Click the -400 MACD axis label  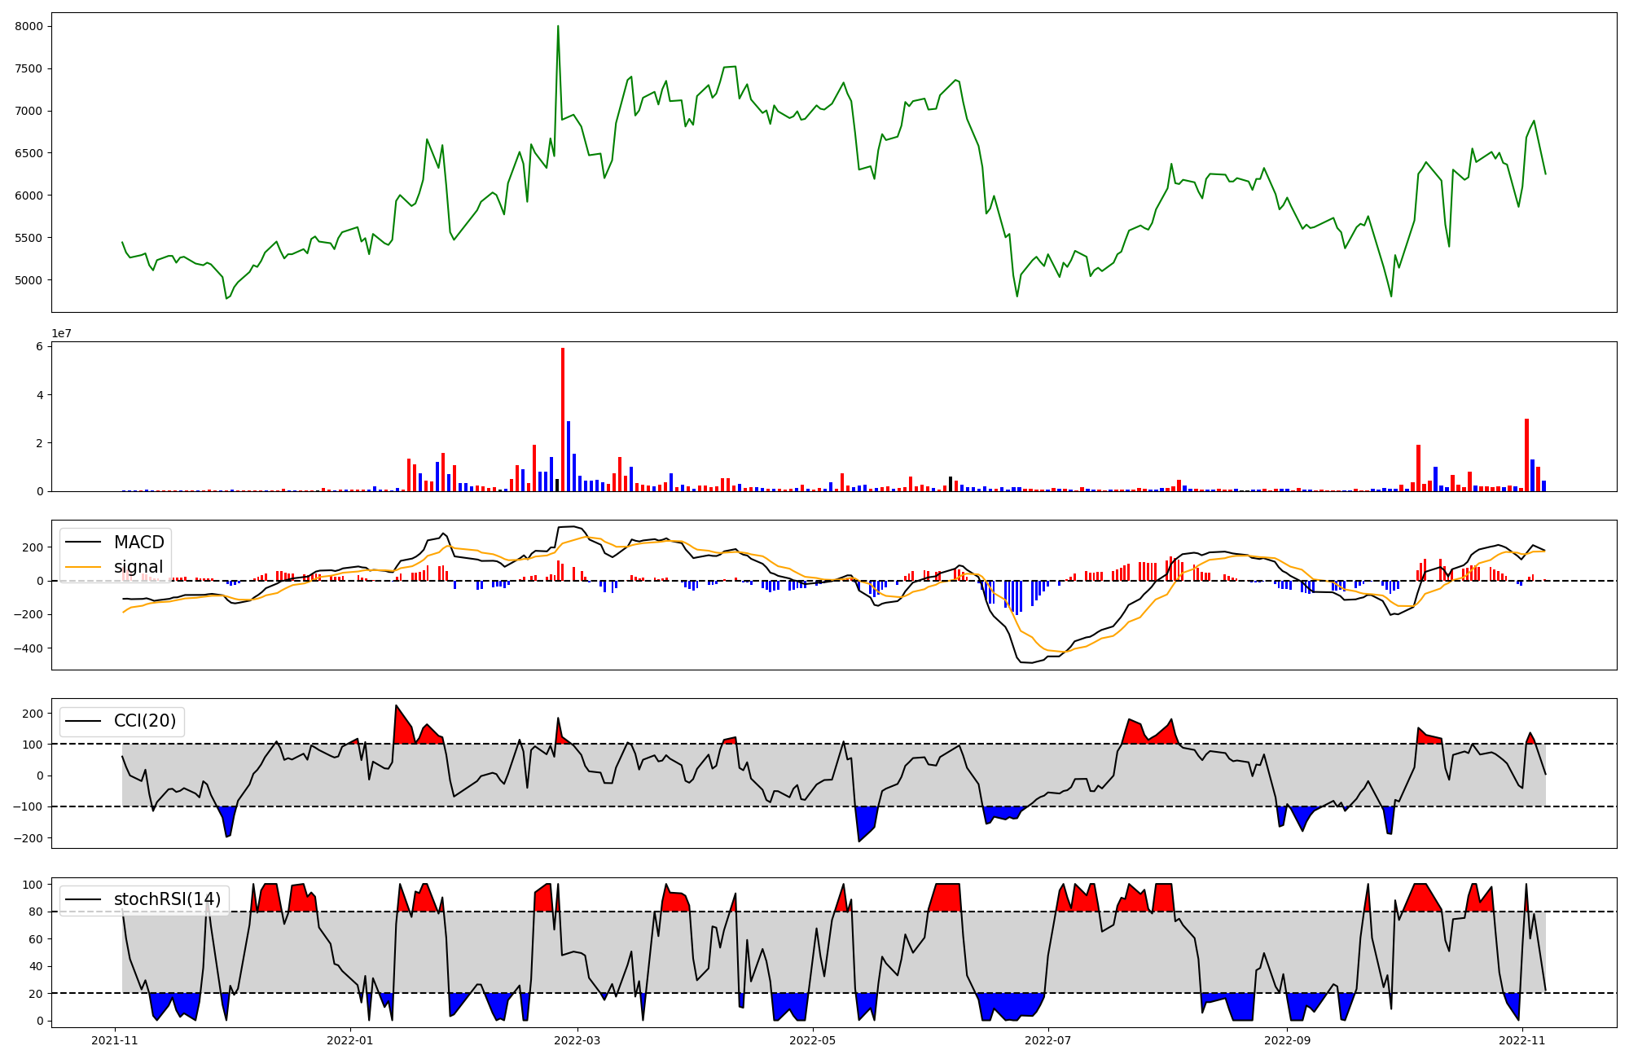coord(29,648)
